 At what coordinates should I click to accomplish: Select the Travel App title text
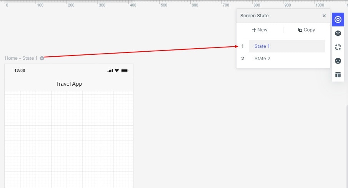[69, 84]
